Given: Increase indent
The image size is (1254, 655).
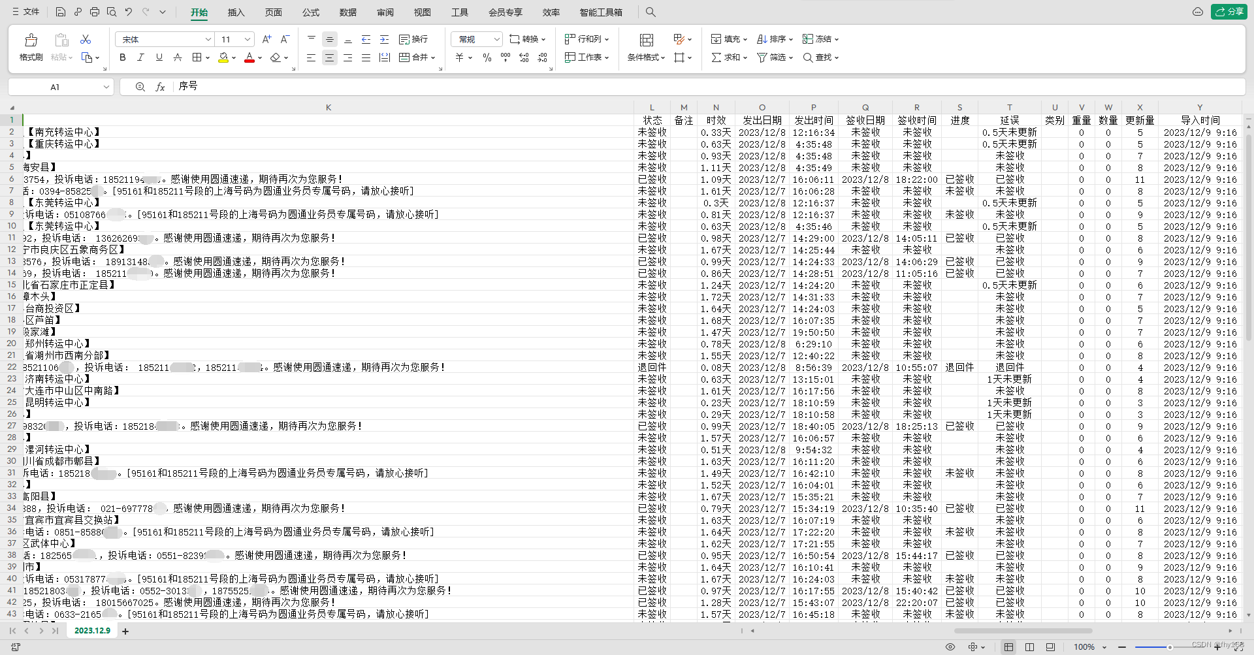Looking at the screenshot, I should pyautogui.click(x=384, y=39).
